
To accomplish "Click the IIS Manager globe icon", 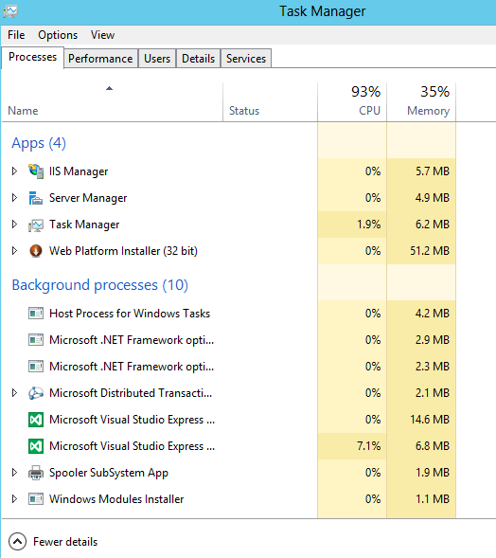I will pos(36,171).
